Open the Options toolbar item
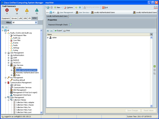This screenshot has height=119, width=159. tap(68, 7)
